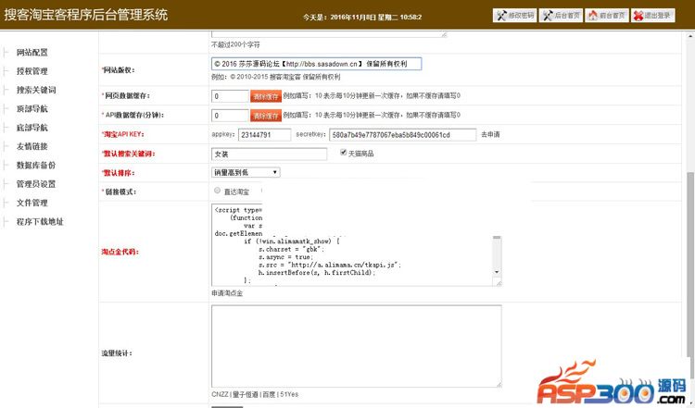Select the 直达淘宝 radio button
The image size is (695, 408).
point(217,191)
